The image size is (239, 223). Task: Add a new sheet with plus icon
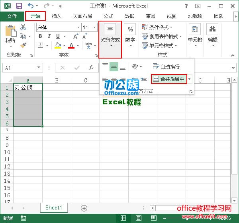(x=84, y=208)
